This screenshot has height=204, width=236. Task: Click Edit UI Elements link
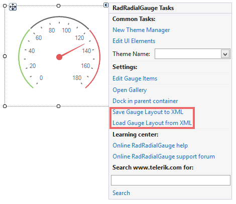coord(134,41)
